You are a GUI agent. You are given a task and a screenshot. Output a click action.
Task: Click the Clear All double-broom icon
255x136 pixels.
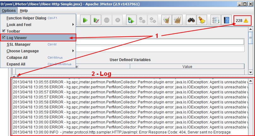[x=177, y=20]
